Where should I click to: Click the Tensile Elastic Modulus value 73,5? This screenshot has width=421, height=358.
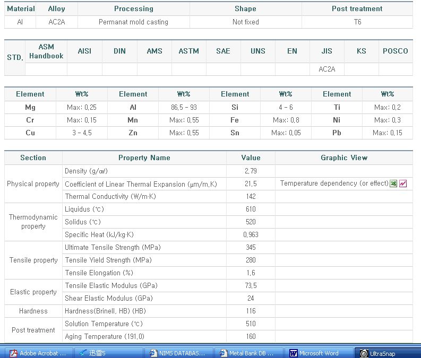pyautogui.click(x=251, y=285)
